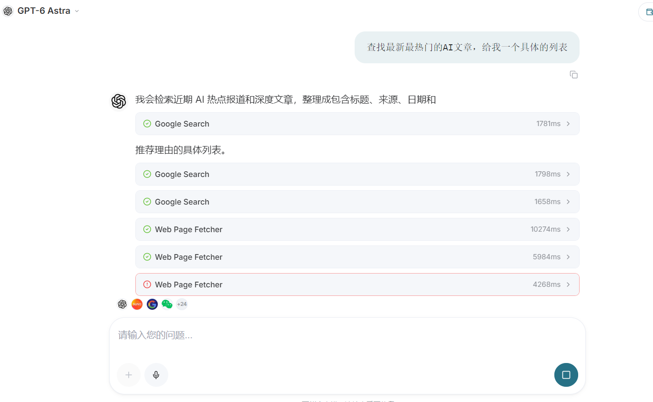
Task: Expand the Web Page Fetcher step taking 5984ms
Action: click(x=357, y=257)
